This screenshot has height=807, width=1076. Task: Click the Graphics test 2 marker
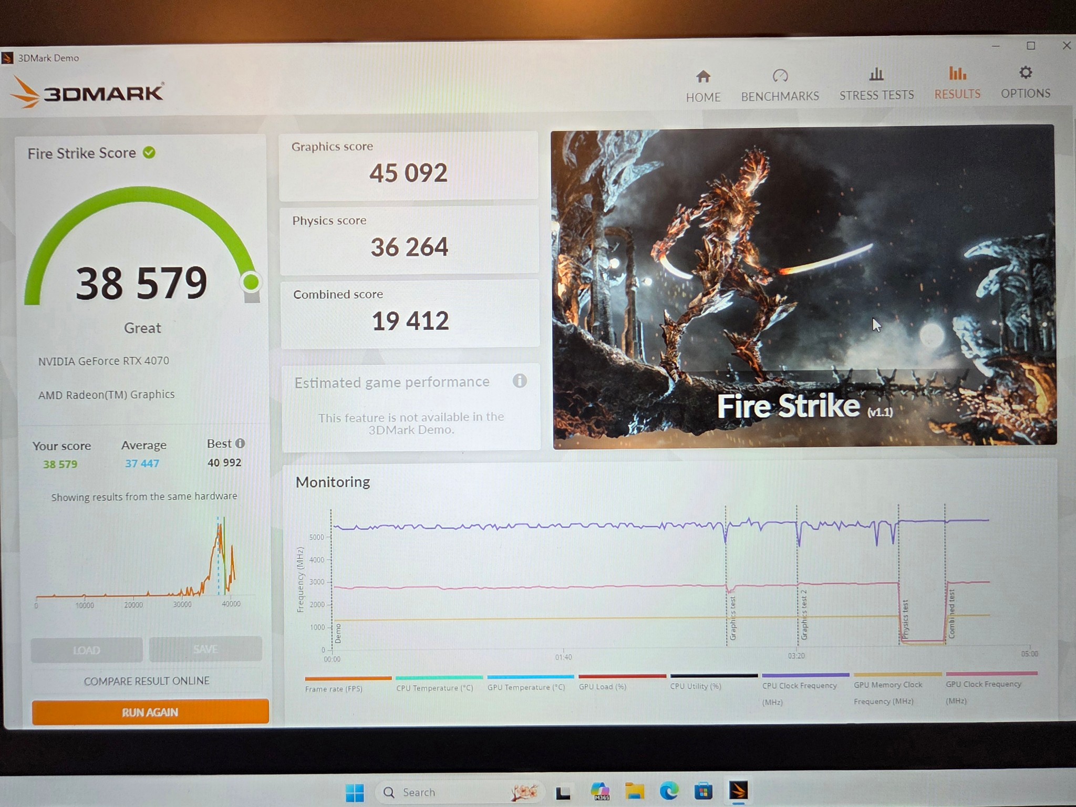(803, 615)
